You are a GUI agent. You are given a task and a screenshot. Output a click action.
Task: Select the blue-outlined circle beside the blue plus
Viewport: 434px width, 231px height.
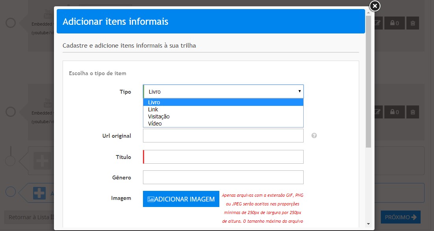click(11, 192)
